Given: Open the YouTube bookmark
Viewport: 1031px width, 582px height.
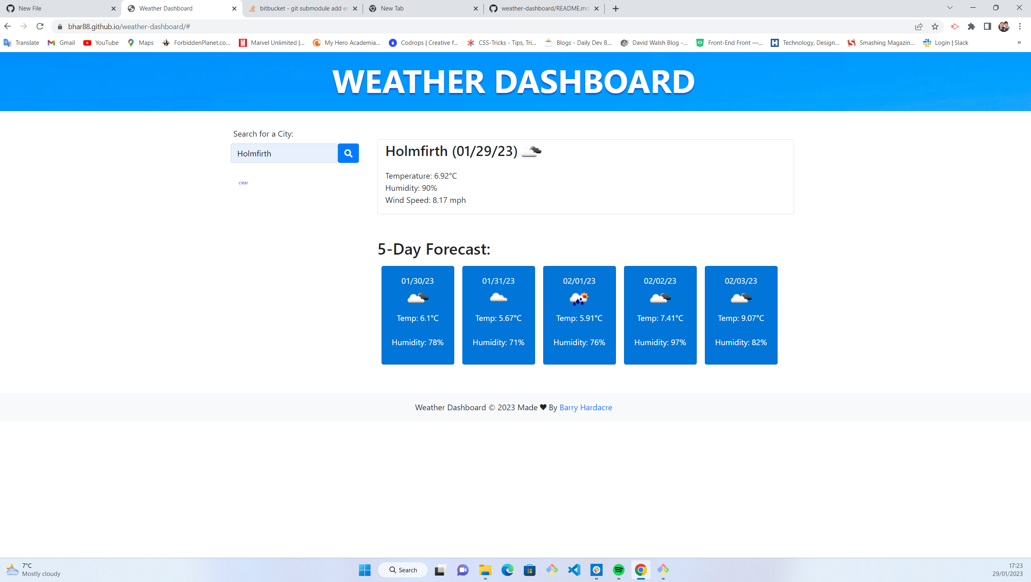Looking at the screenshot, I should tap(101, 42).
